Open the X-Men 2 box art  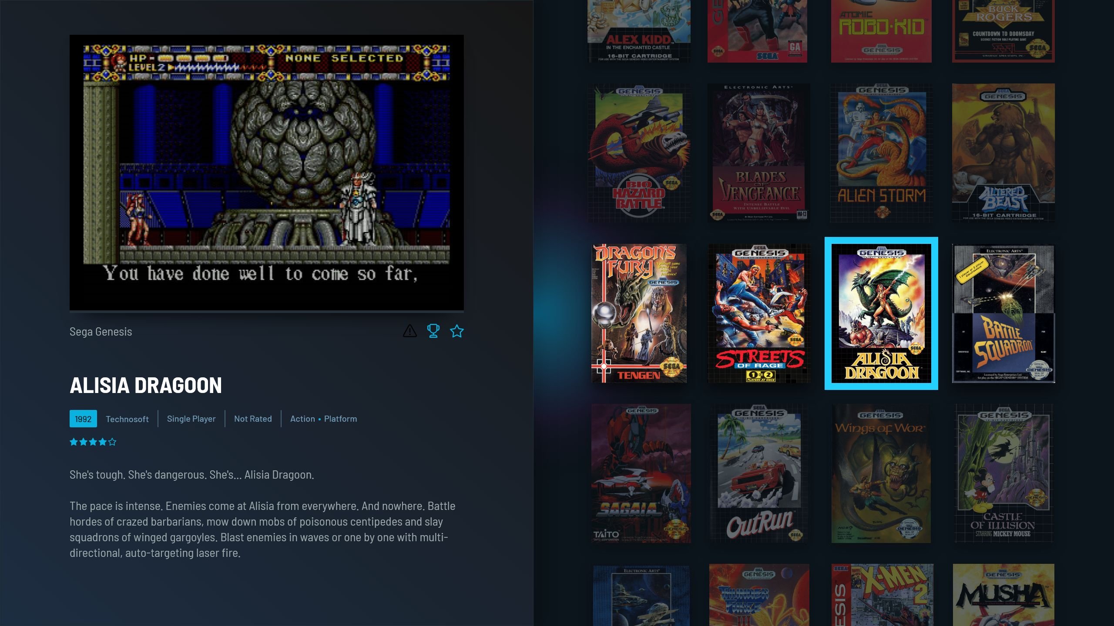[882, 595]
